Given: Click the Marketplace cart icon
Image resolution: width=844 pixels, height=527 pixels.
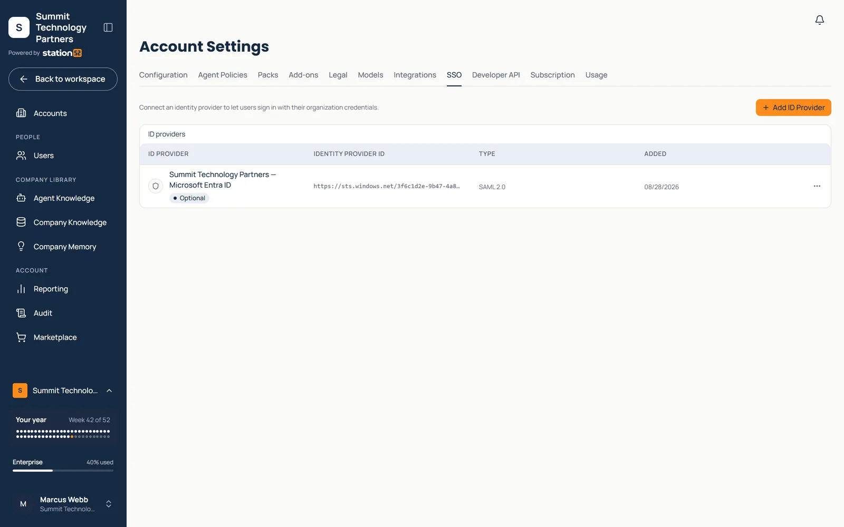Looking at the screenshot, I should tap(21, 337).
